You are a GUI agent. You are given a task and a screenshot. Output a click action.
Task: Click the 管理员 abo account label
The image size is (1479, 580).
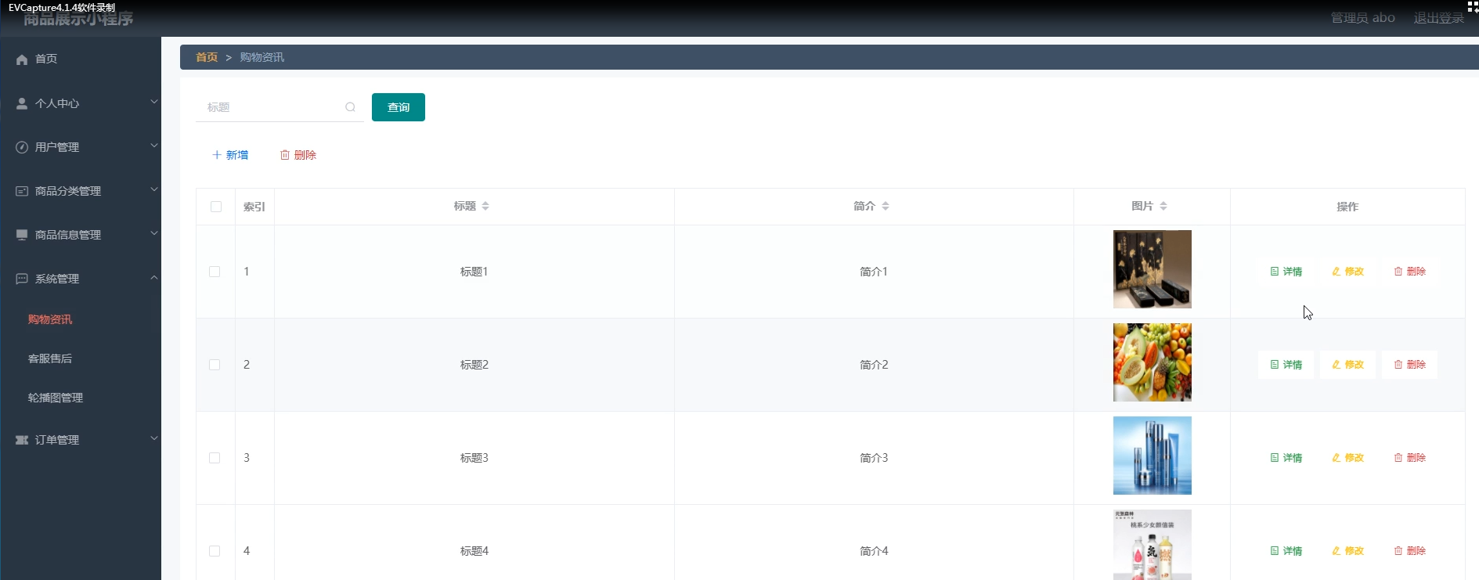[1363, 18]
